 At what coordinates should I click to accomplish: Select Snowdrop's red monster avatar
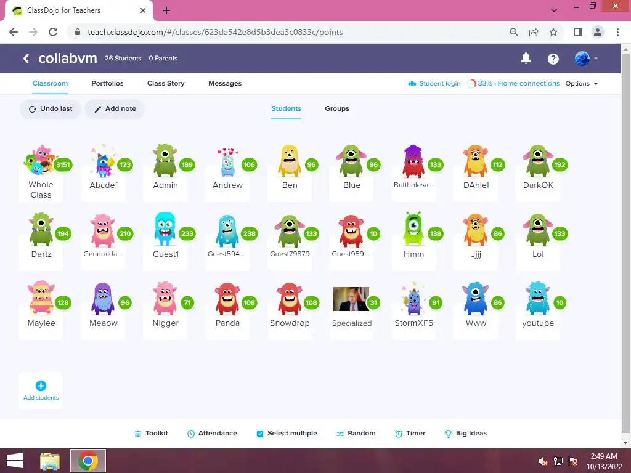[x=290, y=299]
